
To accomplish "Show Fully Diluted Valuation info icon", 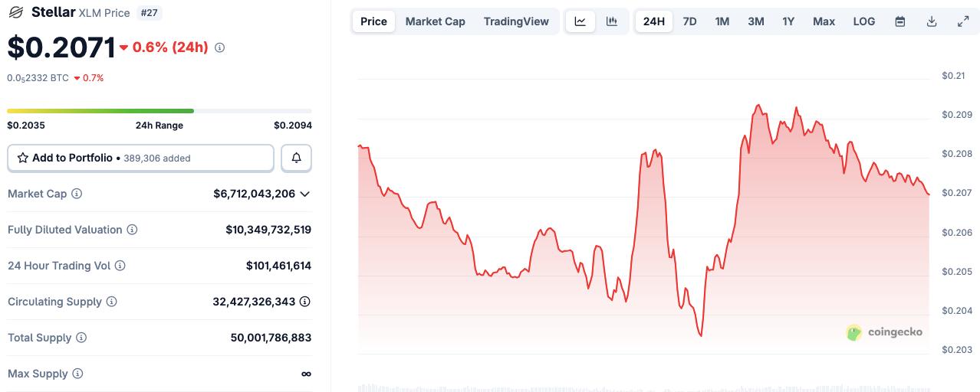I will pos(132,230).
